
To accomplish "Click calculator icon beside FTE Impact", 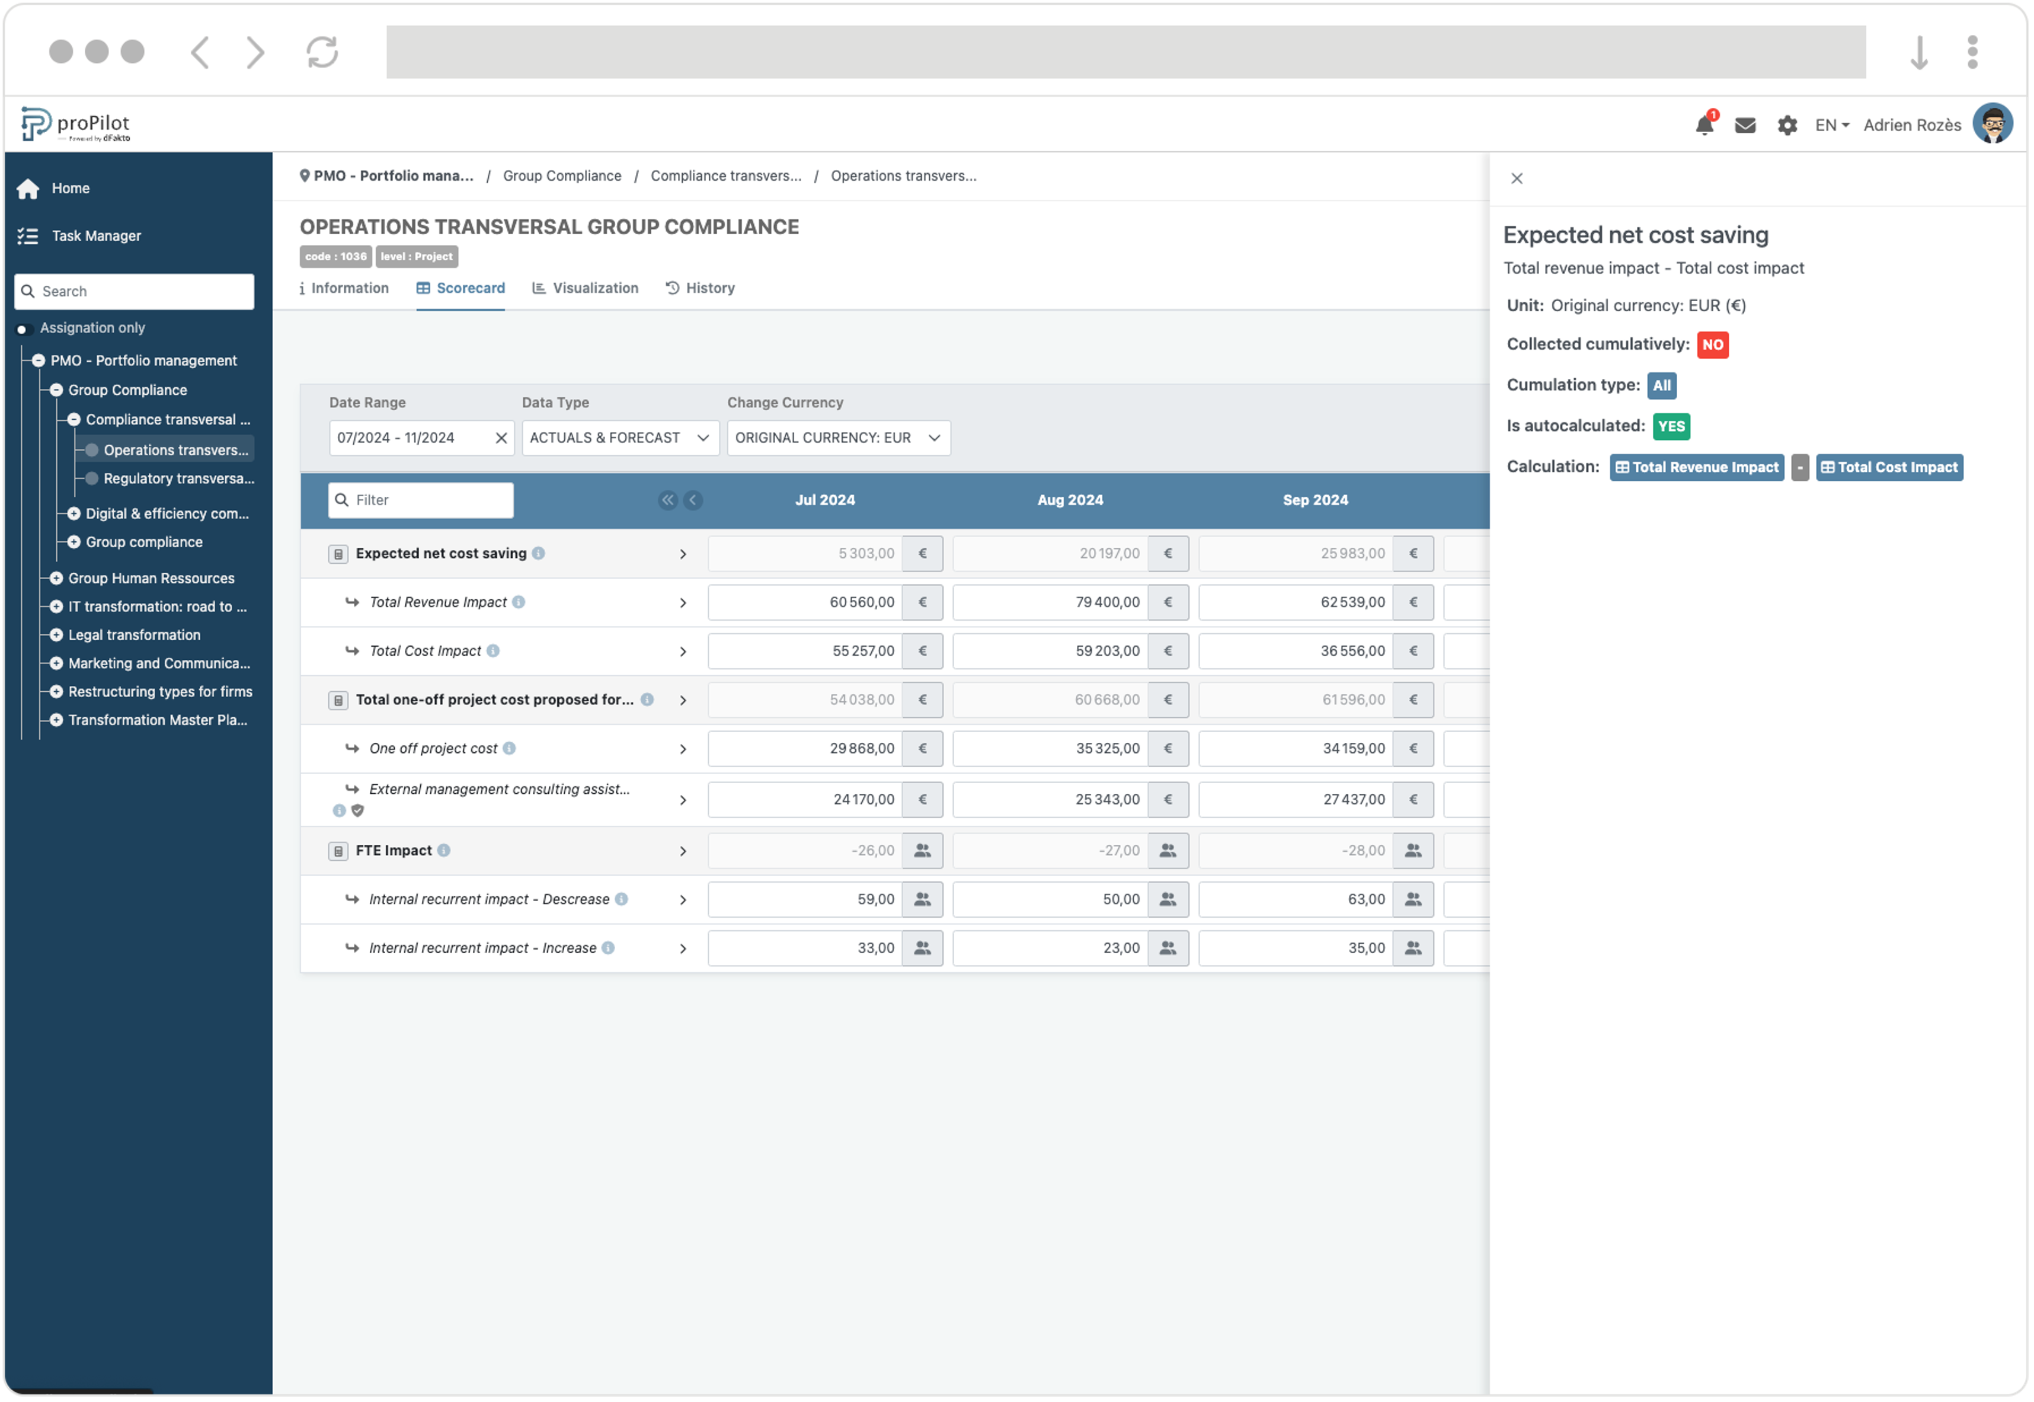I will click(x=338, y=850).
